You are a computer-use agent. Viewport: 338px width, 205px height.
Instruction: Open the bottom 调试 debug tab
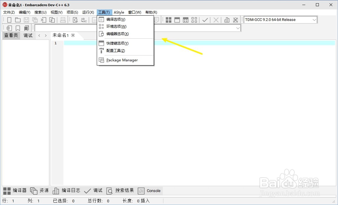(x=93, y=191)
